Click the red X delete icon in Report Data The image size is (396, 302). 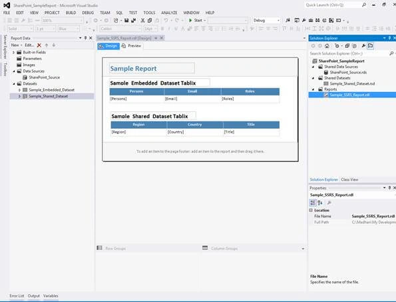(x=39, y=45)
